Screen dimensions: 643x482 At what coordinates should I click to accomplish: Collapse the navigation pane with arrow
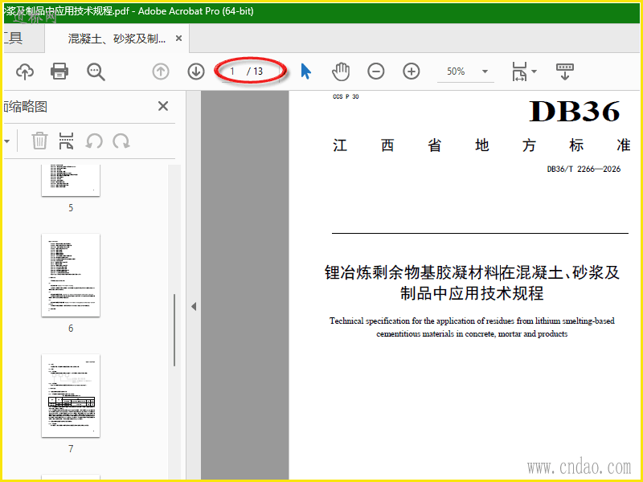[194, 306]
